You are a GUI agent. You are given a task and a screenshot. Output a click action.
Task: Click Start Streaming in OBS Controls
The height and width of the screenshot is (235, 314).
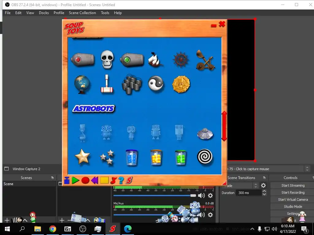coord(293,185)
